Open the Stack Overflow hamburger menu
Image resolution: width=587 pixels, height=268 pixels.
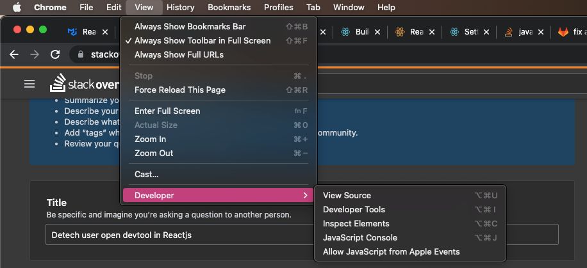(29, 84)
